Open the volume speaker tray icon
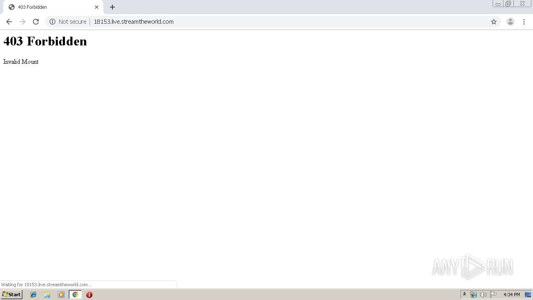This screenshot has height=300, width=533. [483, 295]
